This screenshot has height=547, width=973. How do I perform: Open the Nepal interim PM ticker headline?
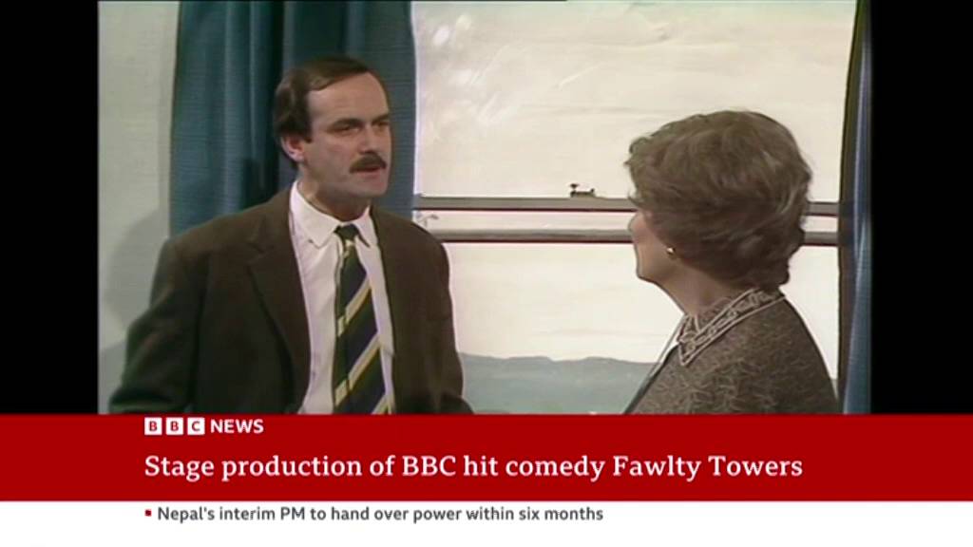(380, 514)
